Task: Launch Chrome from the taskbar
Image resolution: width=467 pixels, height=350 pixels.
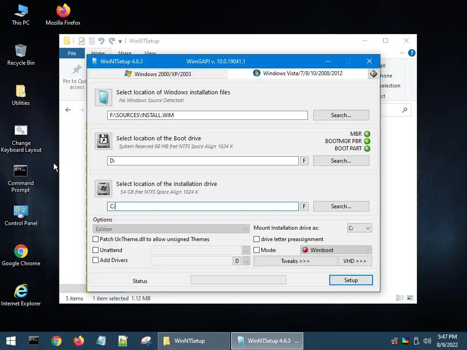Action: click(56, 341)
